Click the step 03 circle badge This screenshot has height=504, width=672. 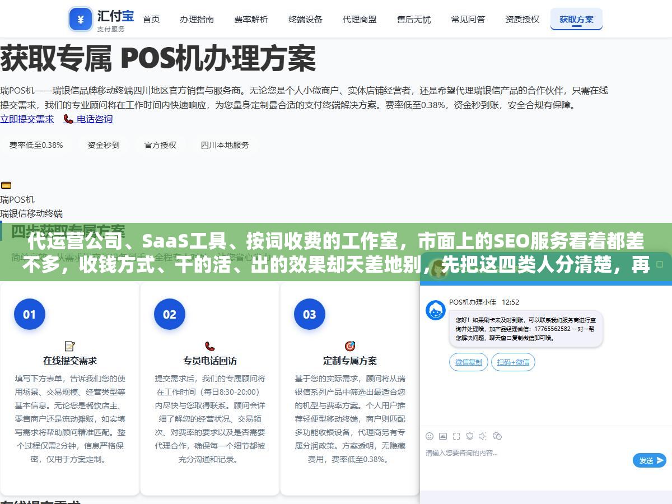(310, 314)
